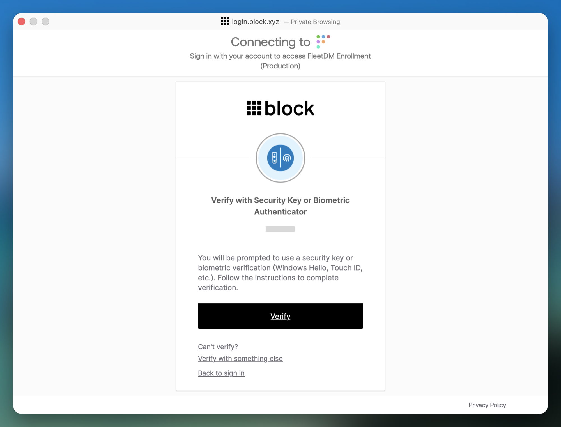This screenshot has width=561, height=427.
Task: Choose Verify with something else
Action: click(240, 358)
